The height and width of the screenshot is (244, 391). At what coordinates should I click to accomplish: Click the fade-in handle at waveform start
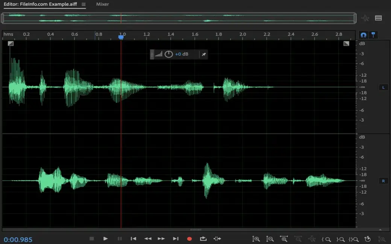tap(11, 44)
